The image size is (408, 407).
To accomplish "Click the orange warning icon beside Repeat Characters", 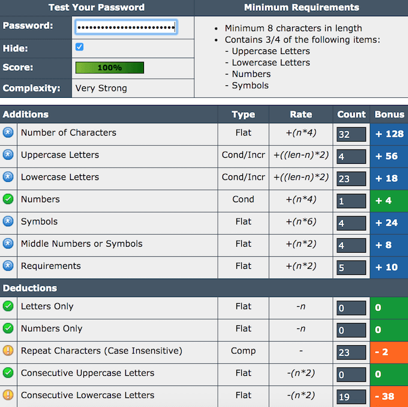I will click(x=8, y=351).
